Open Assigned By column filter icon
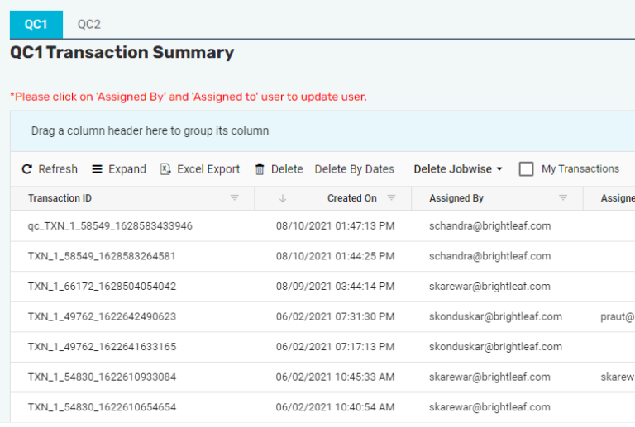This screenshot has width=635, height=427. 563,198
